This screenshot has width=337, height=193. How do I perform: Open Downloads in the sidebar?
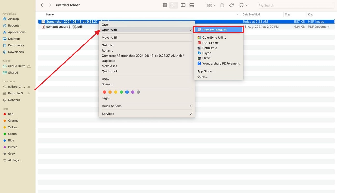pyautogui.click(x=13, y=52)
